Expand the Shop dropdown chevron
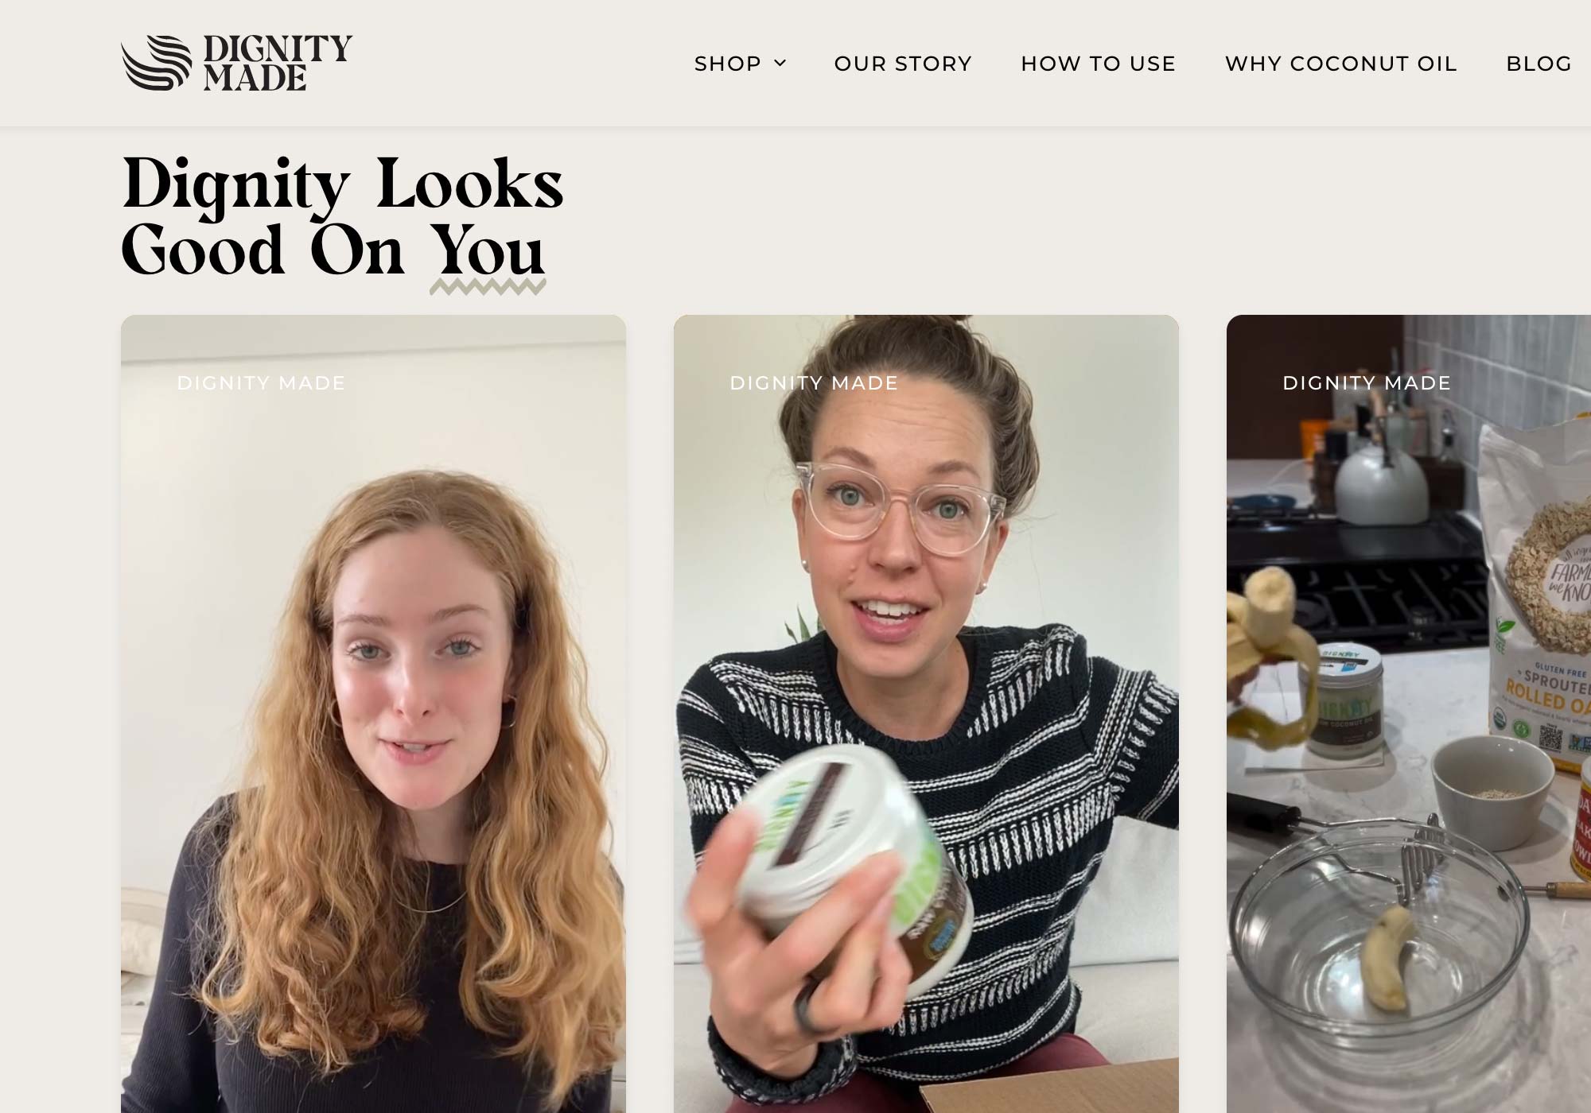This screenshot has width=1591, height=1113. pos(780,63)
